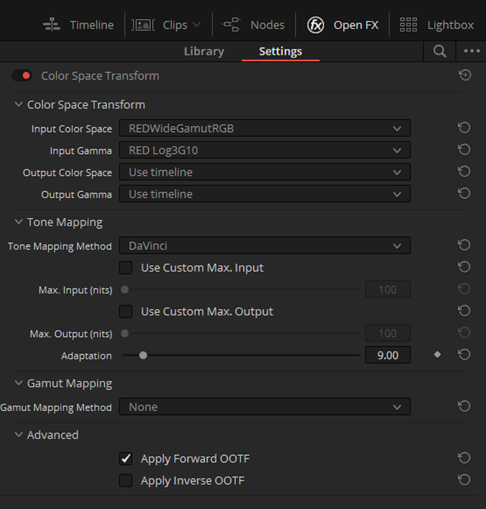
Task: Switch to the Settings tab
Action: point(281,52)
